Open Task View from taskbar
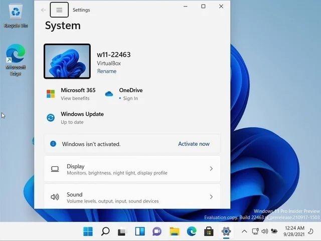The width and height of the screenshot is (321, 241). pos(122,231)
